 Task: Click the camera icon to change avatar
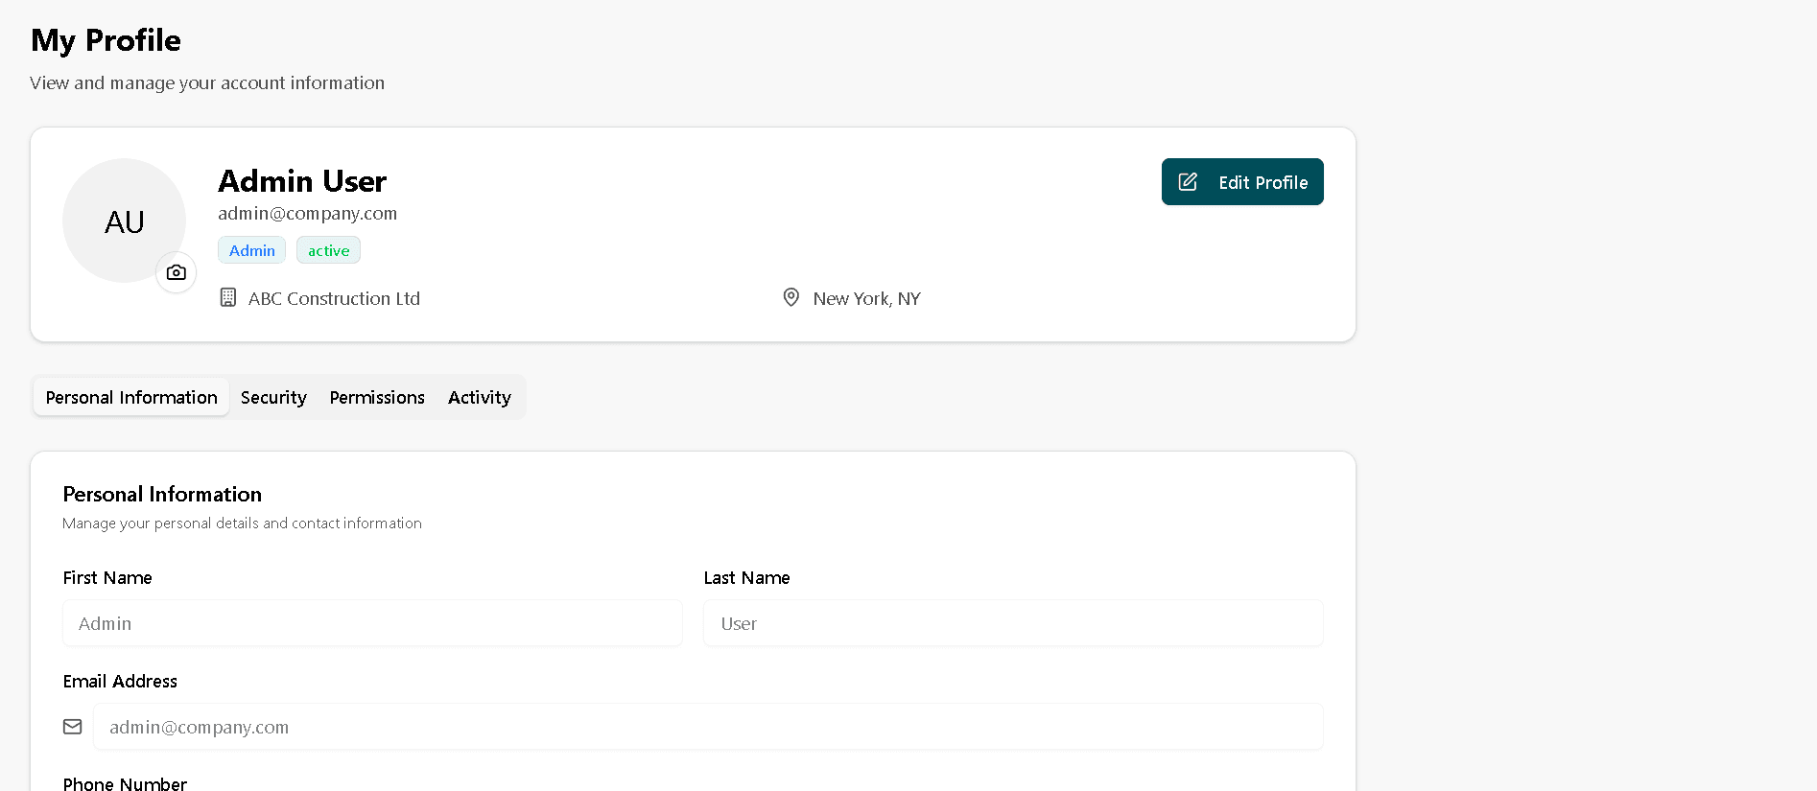pyautogui.click(x=177, y=272)
